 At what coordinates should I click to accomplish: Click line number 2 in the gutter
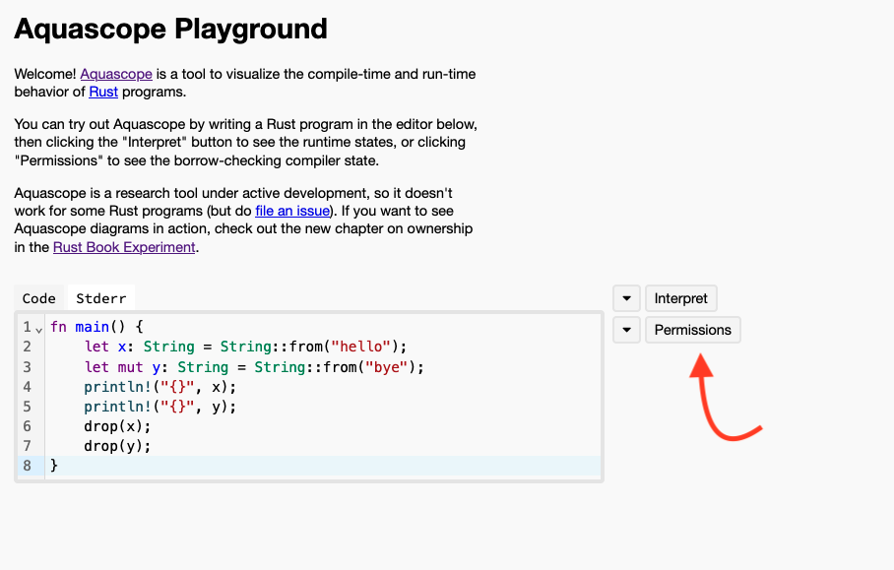tap(27, 347)
